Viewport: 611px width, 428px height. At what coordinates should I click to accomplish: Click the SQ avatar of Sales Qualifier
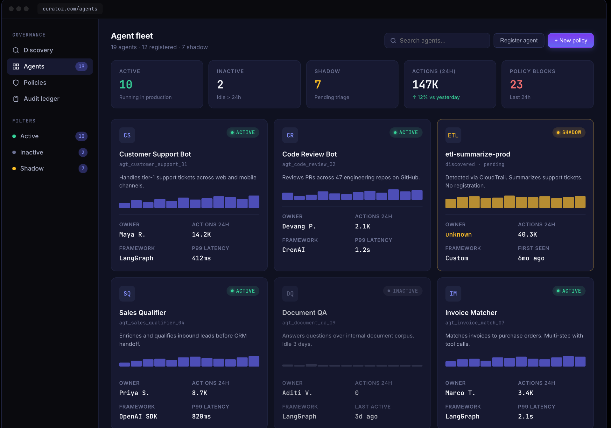127,294
